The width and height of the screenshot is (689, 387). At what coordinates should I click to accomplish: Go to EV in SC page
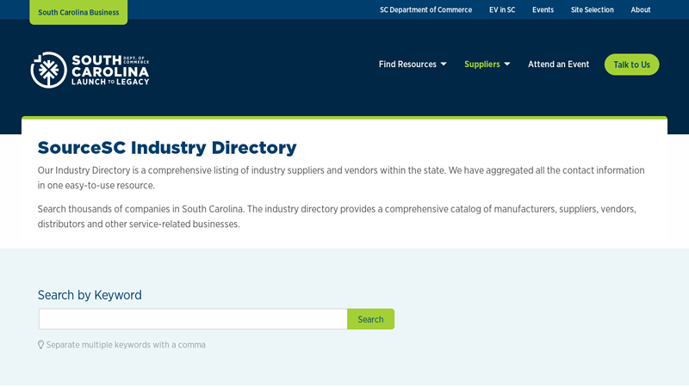tap(502, 9)
